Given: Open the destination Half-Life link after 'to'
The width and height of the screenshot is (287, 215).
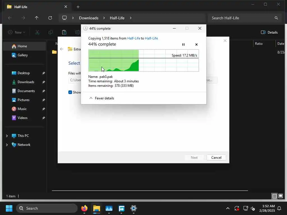Looking at the screenshot, I should click(x=151, y=38).
